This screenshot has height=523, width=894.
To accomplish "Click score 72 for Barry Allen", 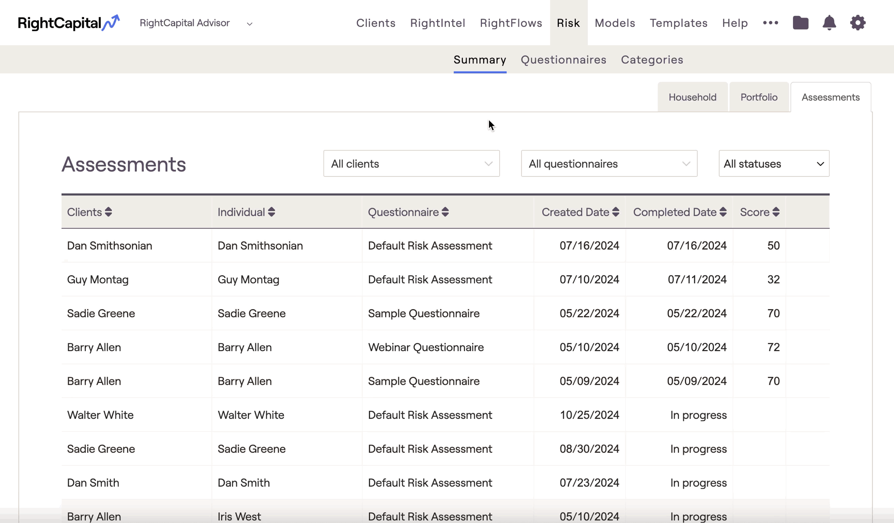I will coord(773,347).
